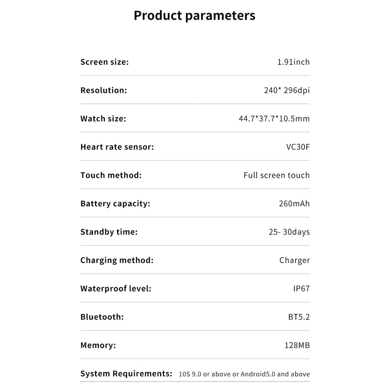Image resolution: width=390 pixels, height=390 pixels.
Task: Click the BT5.2 Bluetooth value
Action: point(299,317)
